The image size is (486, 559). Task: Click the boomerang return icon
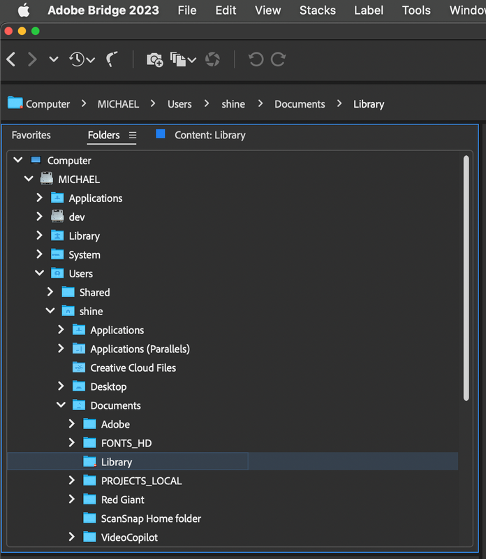112,59
